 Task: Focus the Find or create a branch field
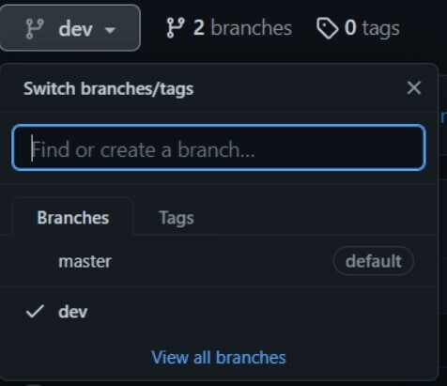[x=219, y=147]
